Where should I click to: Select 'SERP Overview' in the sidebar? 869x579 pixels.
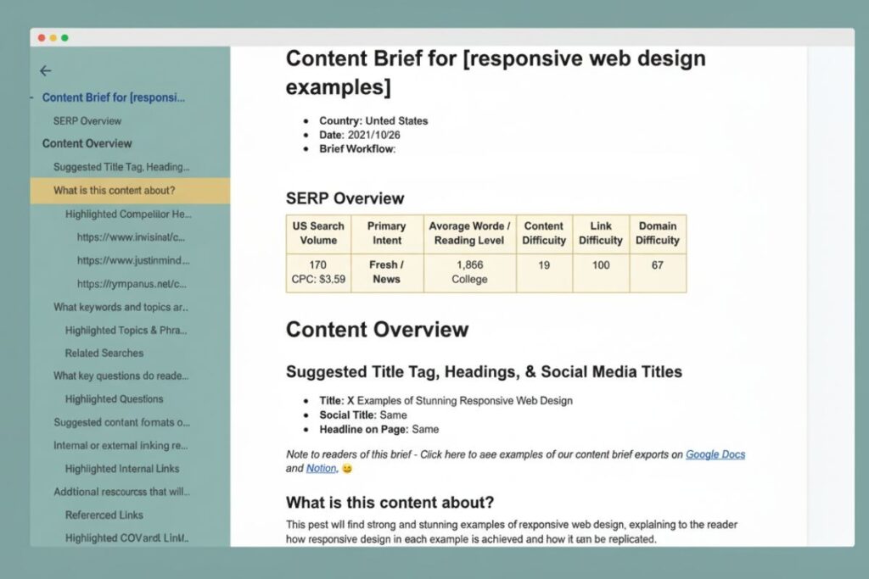click(x=87, y=120)
